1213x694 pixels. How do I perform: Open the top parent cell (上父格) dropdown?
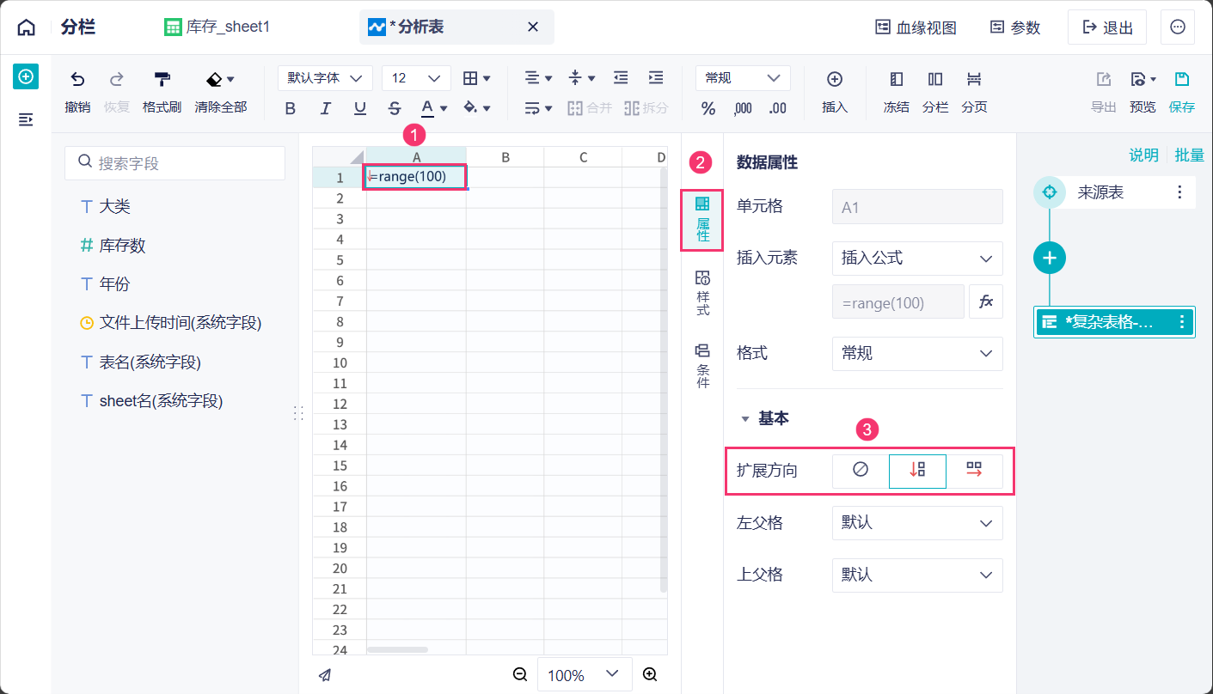pyautogui.click(x=917, y=575)
